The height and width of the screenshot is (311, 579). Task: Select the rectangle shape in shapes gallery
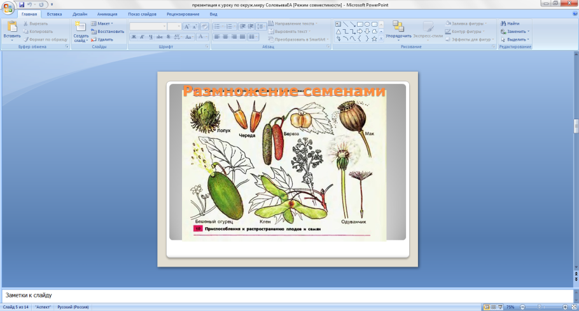(359, 23)
